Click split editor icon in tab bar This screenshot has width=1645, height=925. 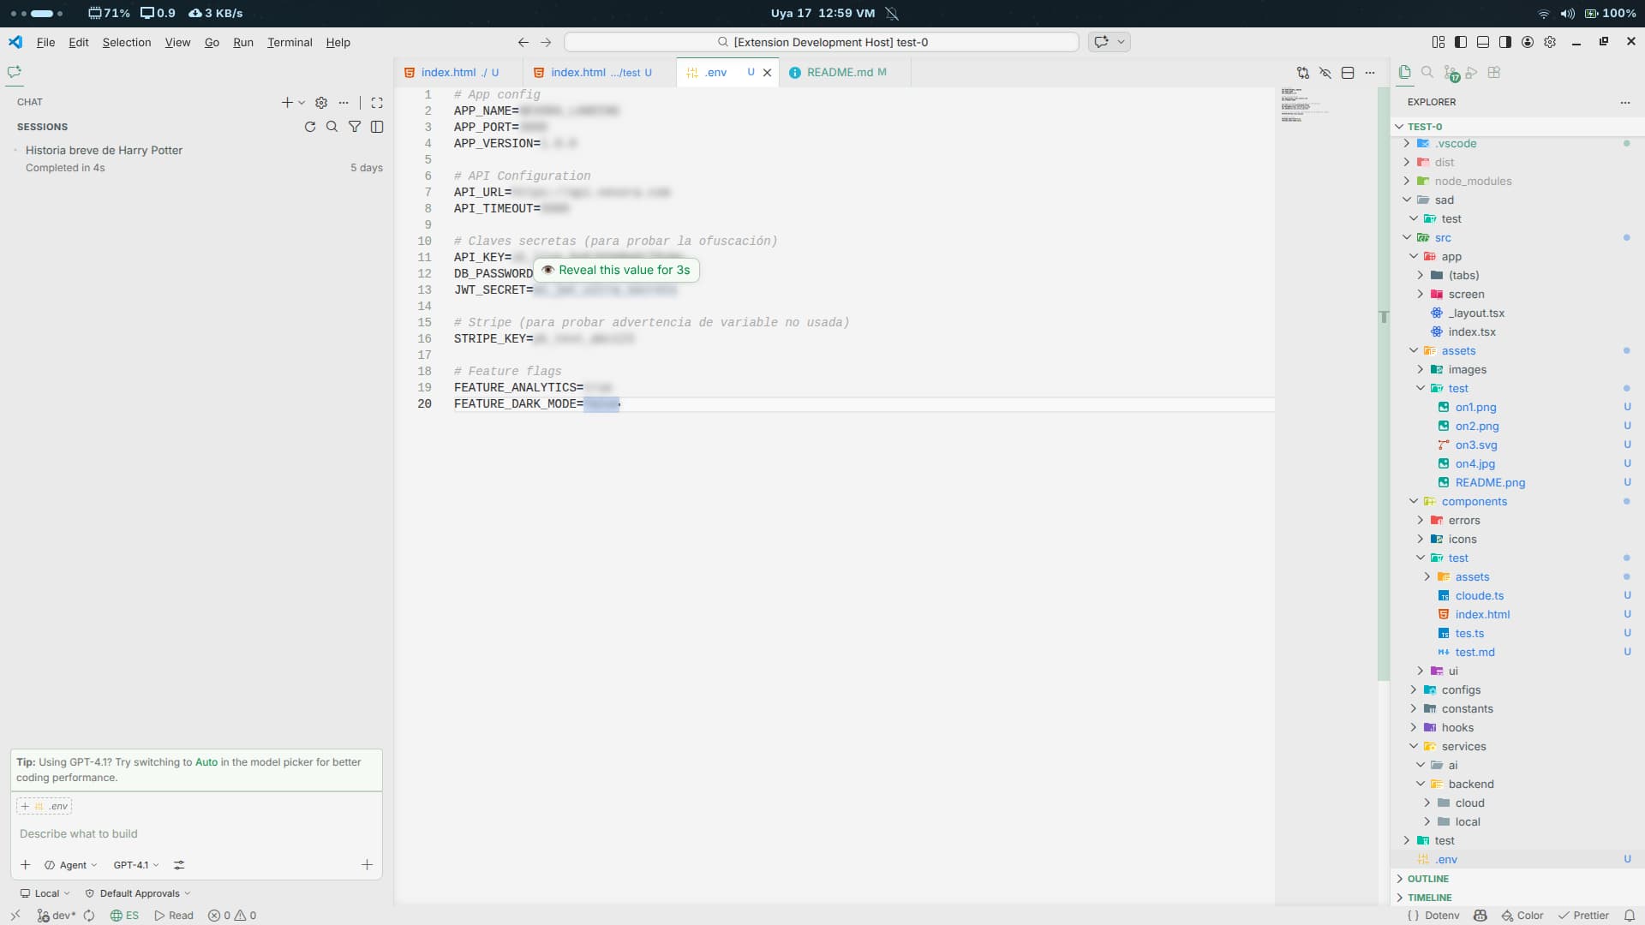[1348, 73]
